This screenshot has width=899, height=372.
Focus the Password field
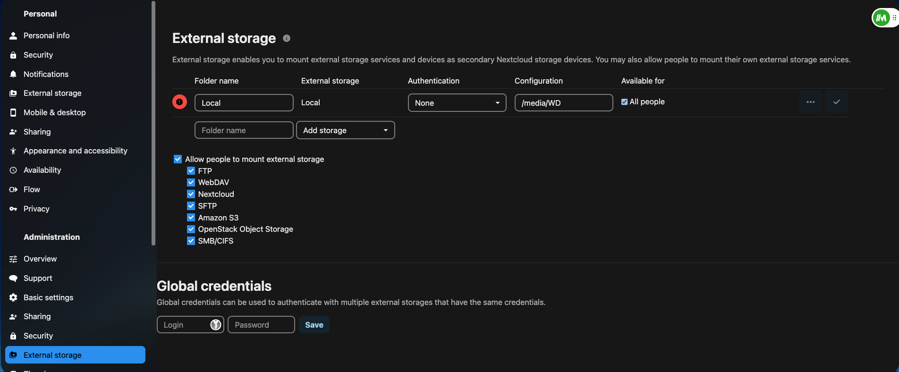point(262,325)
